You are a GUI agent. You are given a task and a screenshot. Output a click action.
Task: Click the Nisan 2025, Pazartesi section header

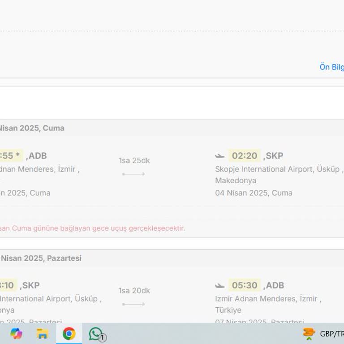pyautogui.click(x=41, y=258)
